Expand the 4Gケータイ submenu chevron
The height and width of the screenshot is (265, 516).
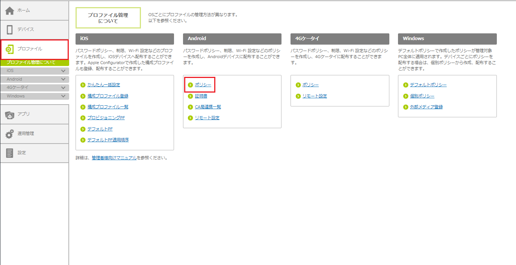tap(63, 88)
